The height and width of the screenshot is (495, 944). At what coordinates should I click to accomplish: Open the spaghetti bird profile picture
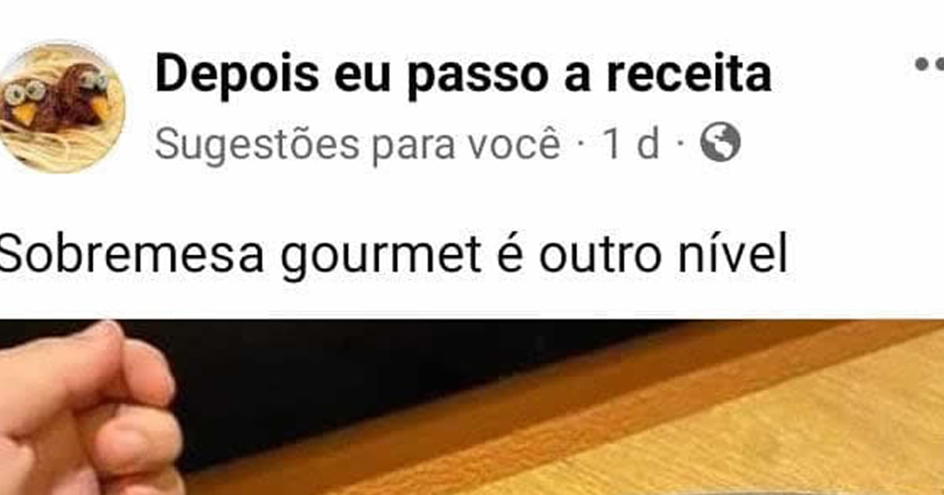click(61, 108)
